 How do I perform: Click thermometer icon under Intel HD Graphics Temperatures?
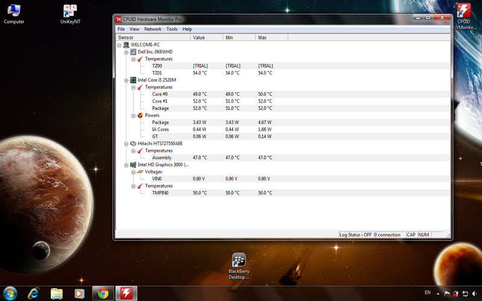[x=140, y=186]
